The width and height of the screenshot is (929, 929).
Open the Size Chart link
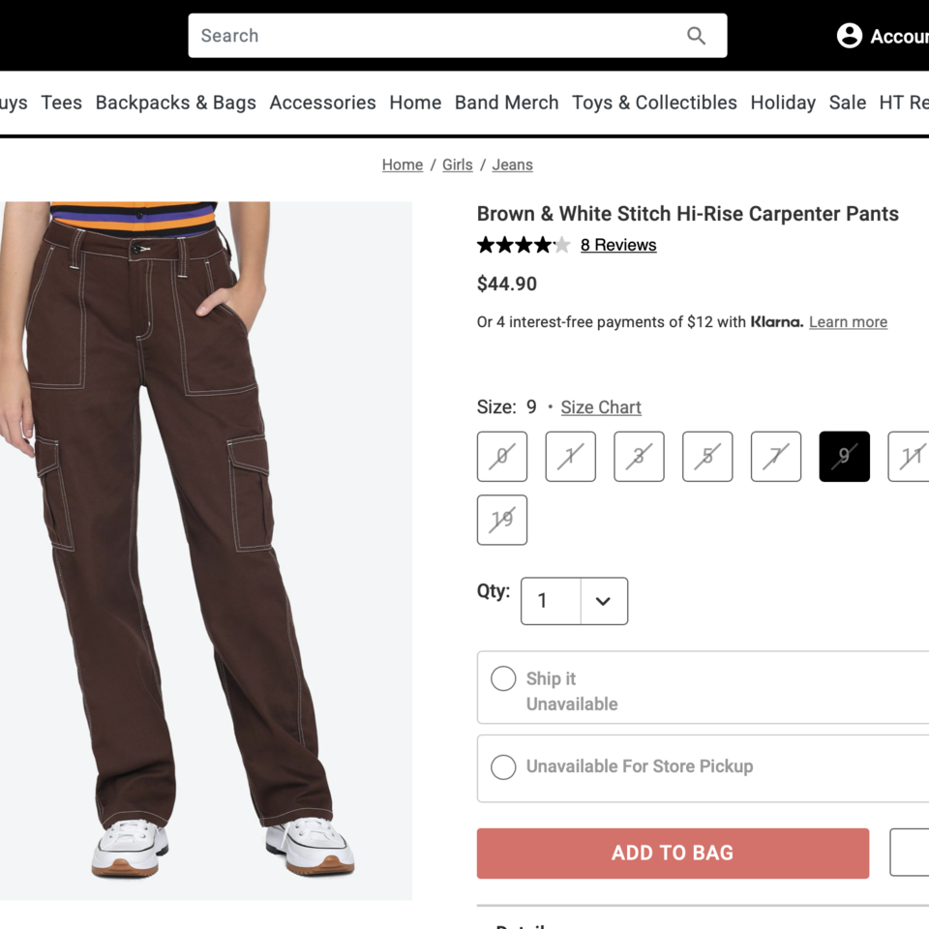point(601,407)
